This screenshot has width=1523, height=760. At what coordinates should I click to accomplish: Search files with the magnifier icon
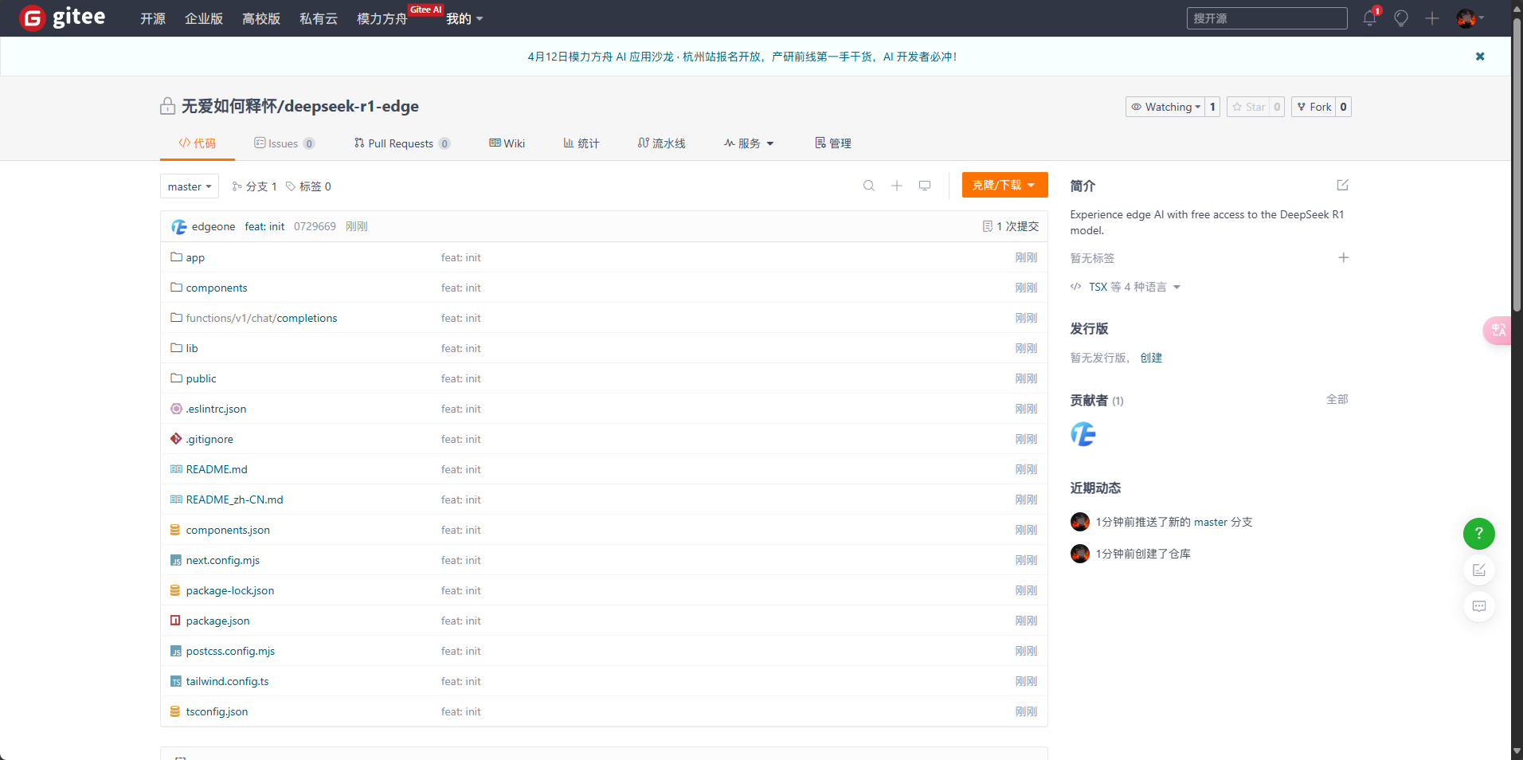click(x=869, y=186)
